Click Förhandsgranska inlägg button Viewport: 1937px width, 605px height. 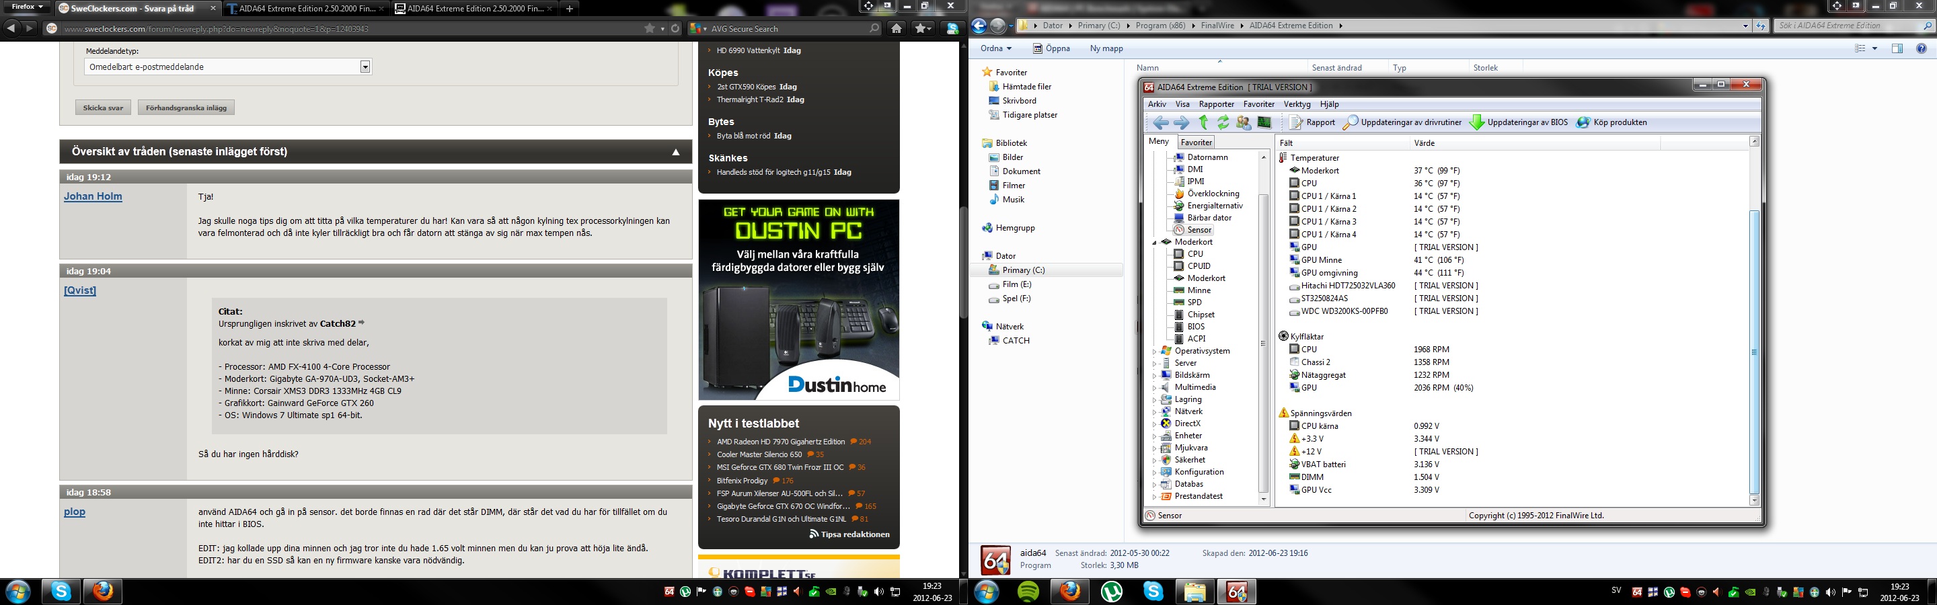[186, 108]
